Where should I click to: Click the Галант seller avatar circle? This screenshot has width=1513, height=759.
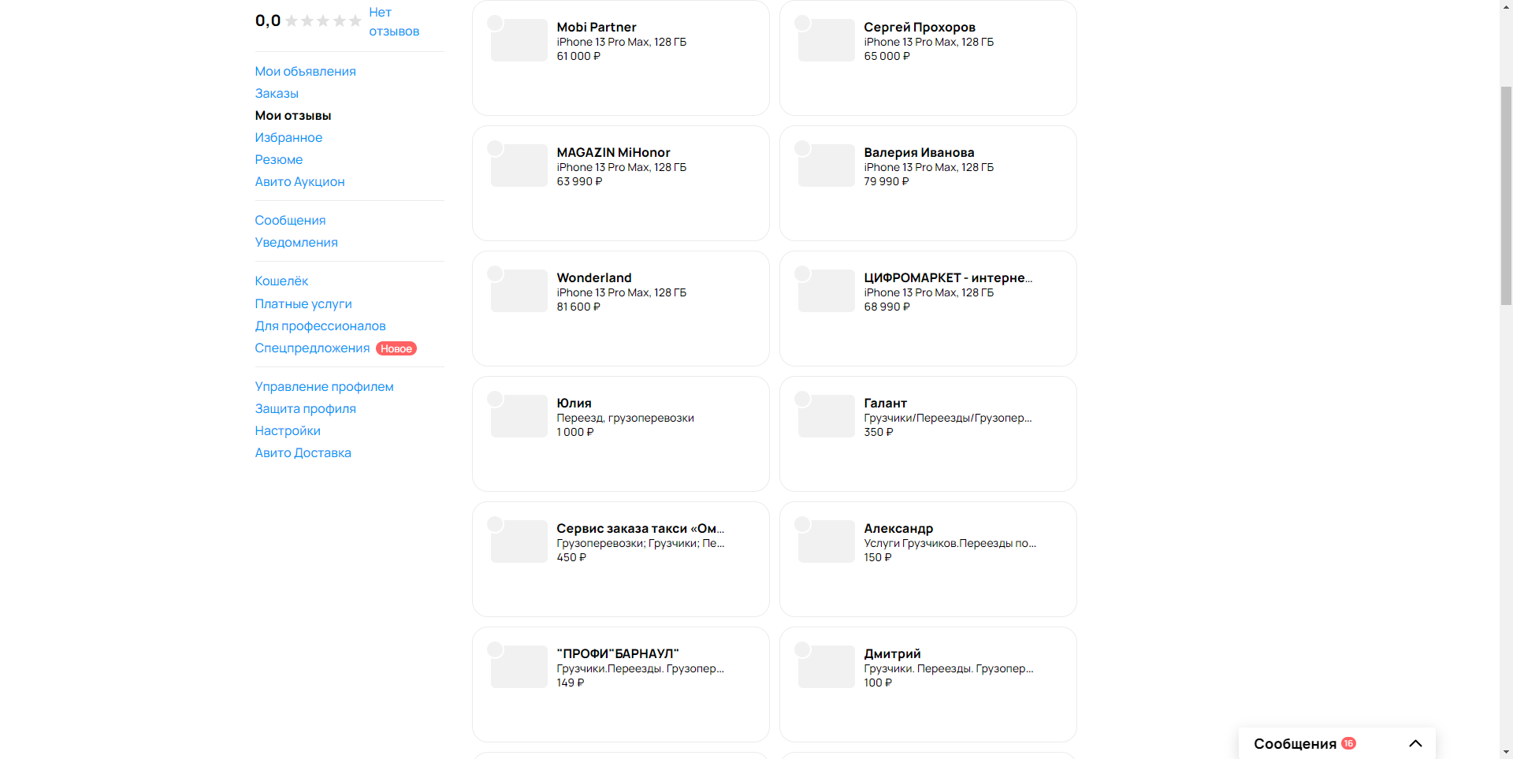click(x=802, y=399)
